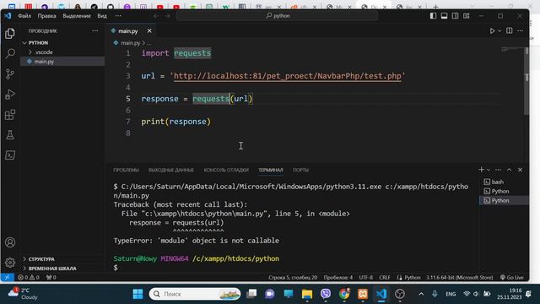This screenshot has height=304, width=540.
Task: Open the Manage gear icon
Action: coord(10,263)
